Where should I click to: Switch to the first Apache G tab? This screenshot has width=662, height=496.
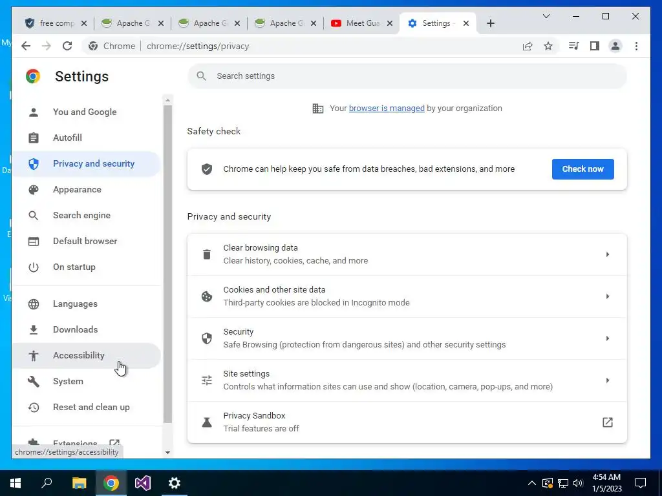(x=132, y=23)
